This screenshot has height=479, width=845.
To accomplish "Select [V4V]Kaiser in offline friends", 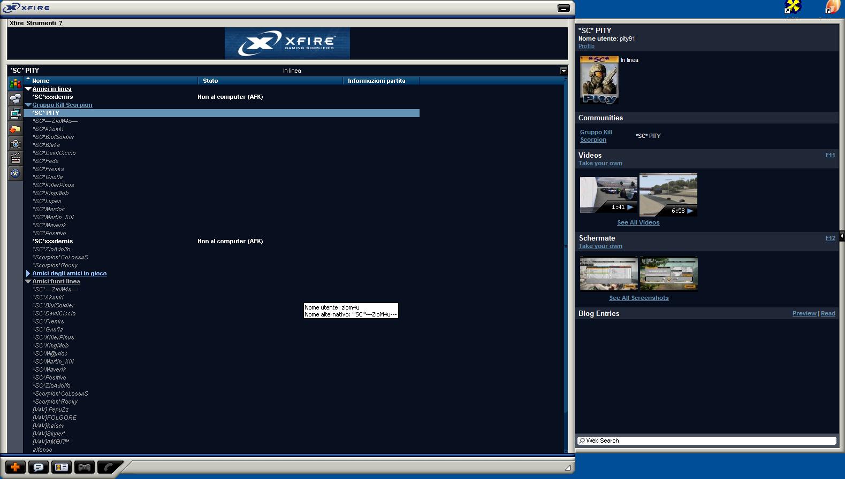I will click(48, 426).
